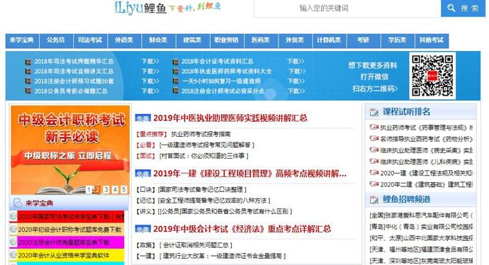
Task: Switch banner carousel to slide 2
Action: pyautogui.click(x=98, y=190)
